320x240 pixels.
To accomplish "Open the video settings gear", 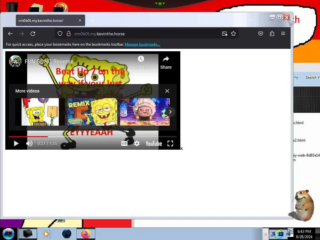I will [137, 143].
